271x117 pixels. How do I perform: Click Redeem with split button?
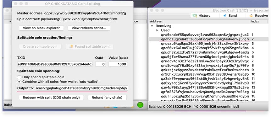[51, 98]
